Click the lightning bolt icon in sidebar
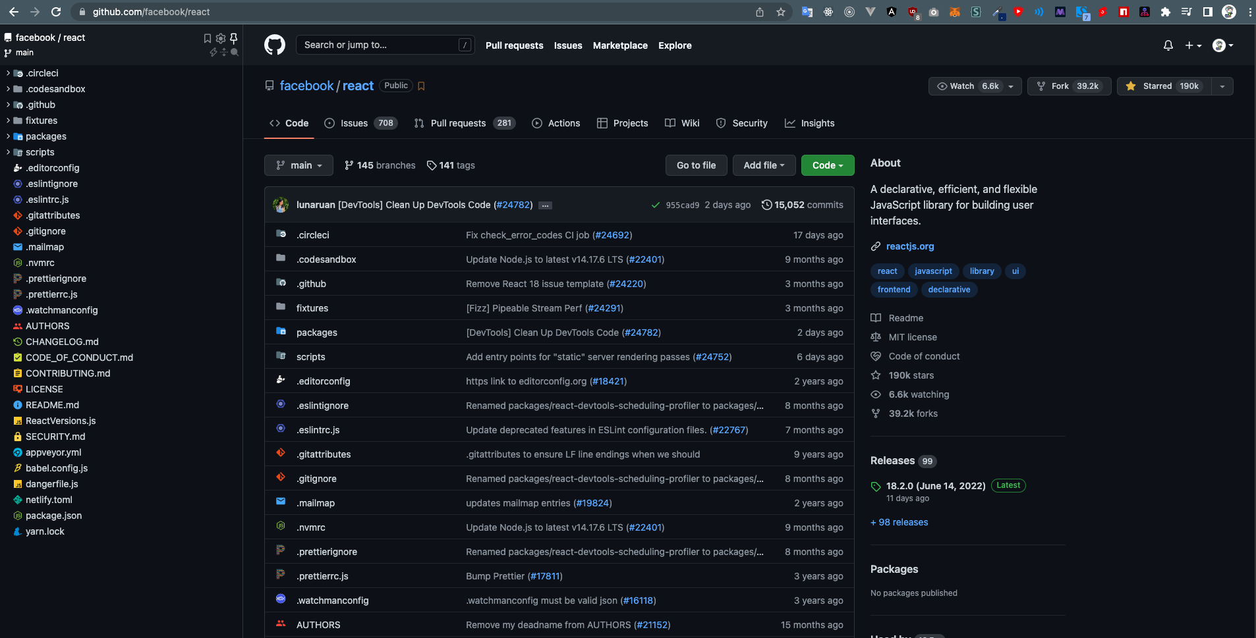 (x=213, y=52)
